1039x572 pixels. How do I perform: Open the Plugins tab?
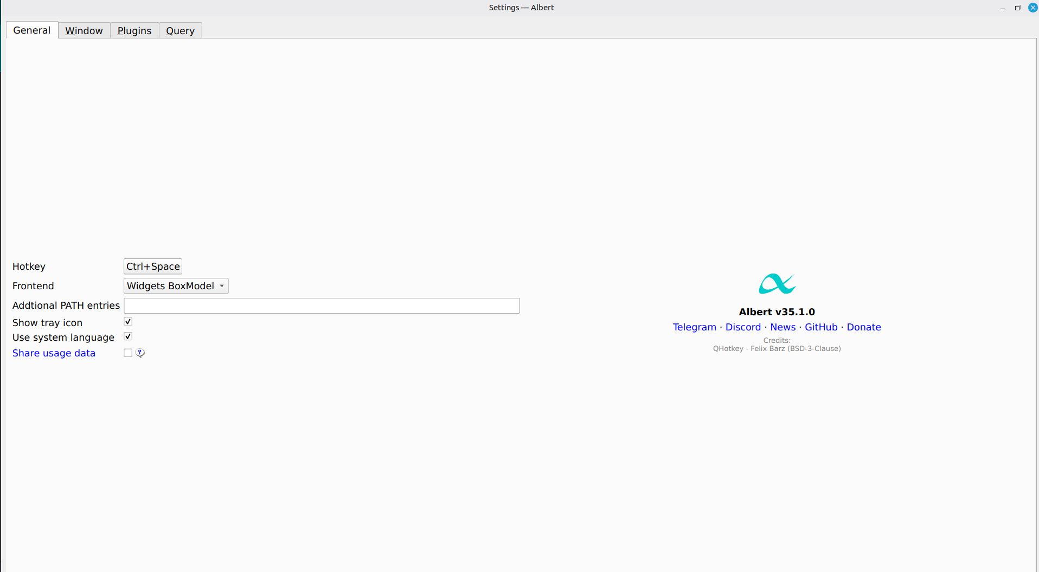point(134,31)
